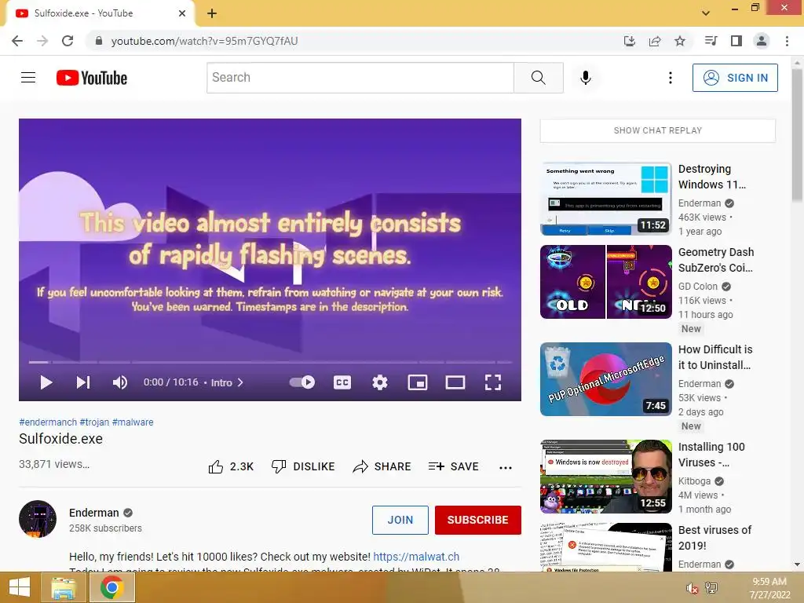Click SIGN IN button
This screenshot has width=804, height=603.
click(x=735, y=78)
